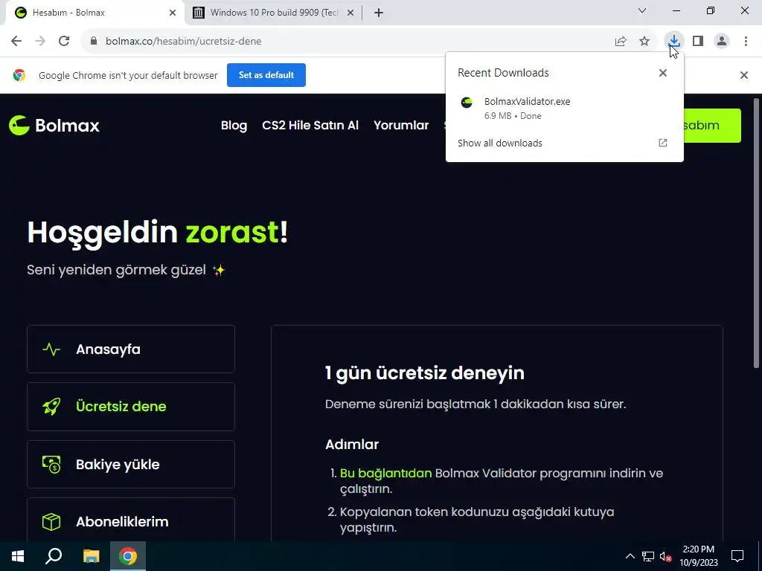Click Chrome icon in taskbar

click(x=127, y=556)
